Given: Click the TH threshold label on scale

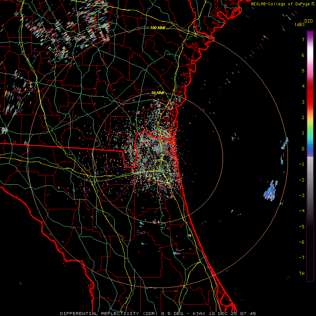Looking at the screenshot, I should [x=302, y=274].
